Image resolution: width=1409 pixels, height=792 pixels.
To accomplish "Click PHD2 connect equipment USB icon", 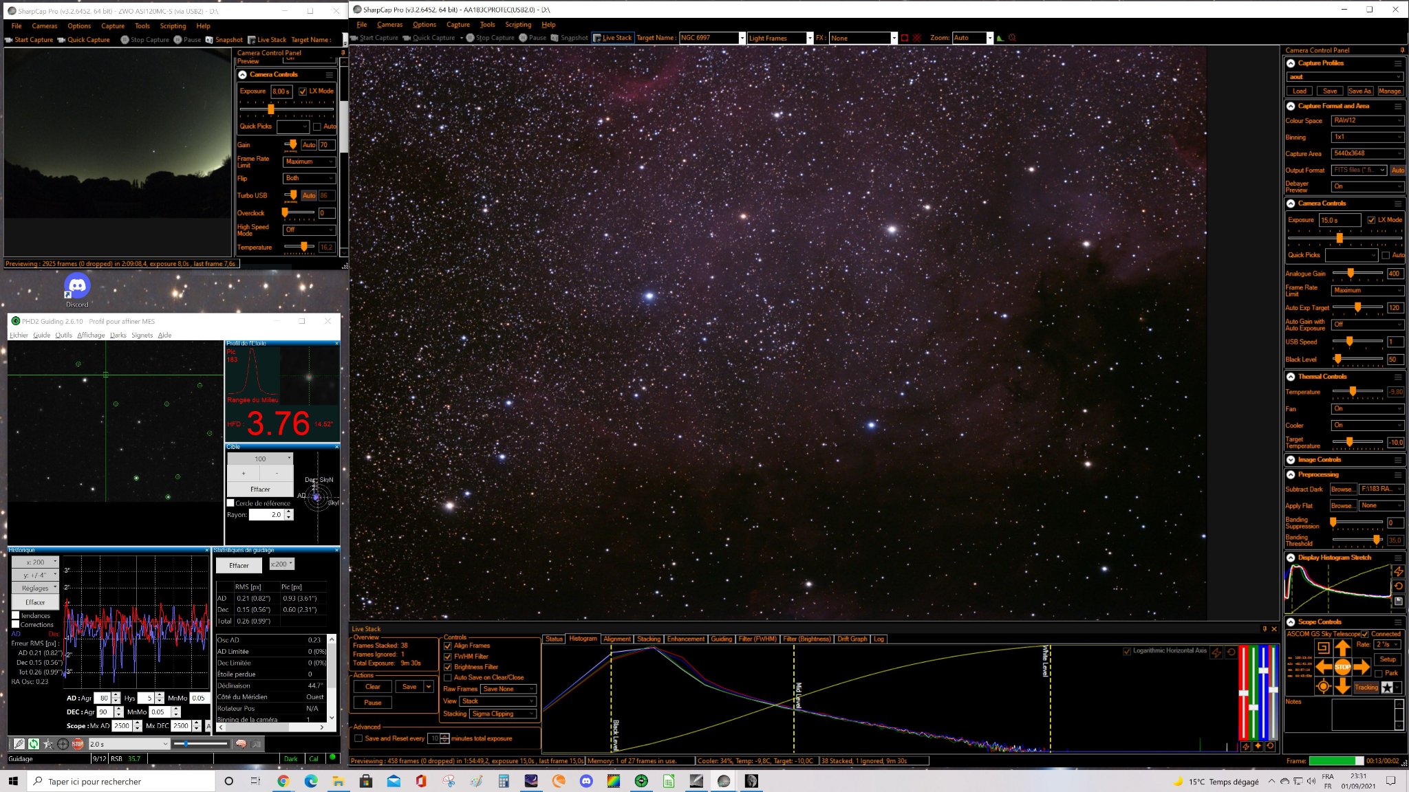I will 19,744.
